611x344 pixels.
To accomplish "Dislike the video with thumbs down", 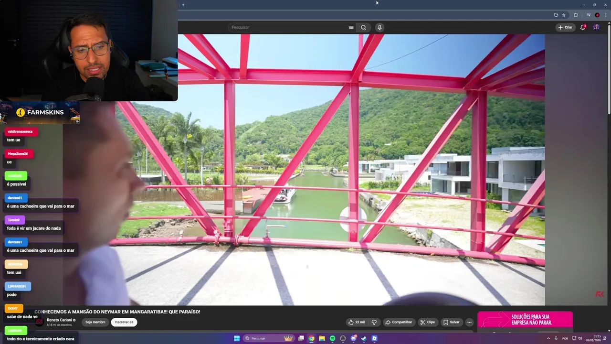I will click(x=374, y=322).
